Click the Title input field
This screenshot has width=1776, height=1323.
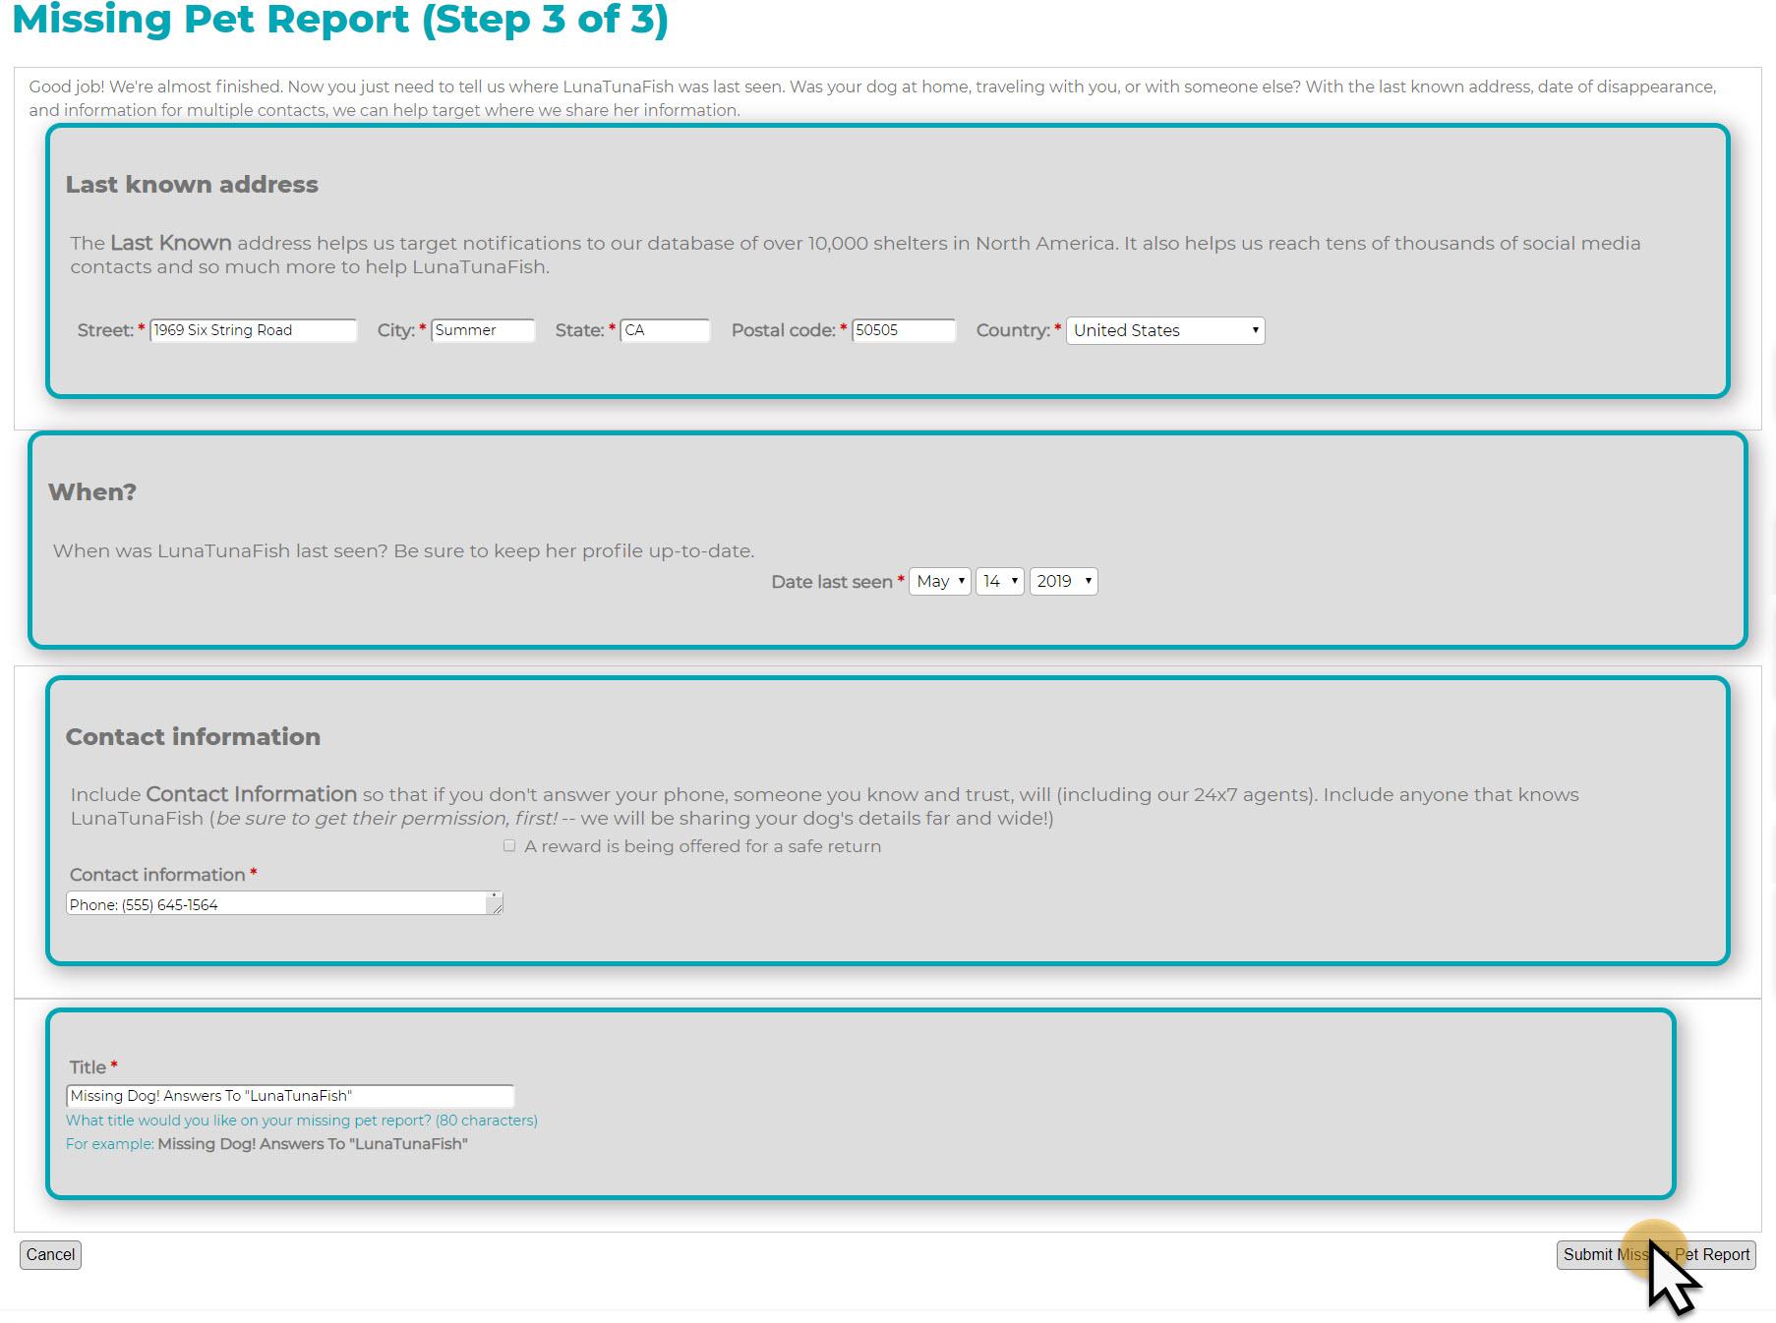pos(289,1096)
